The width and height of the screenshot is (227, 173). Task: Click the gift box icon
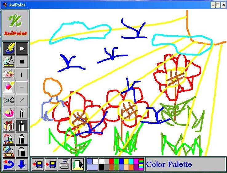click(x=9, y=126)
